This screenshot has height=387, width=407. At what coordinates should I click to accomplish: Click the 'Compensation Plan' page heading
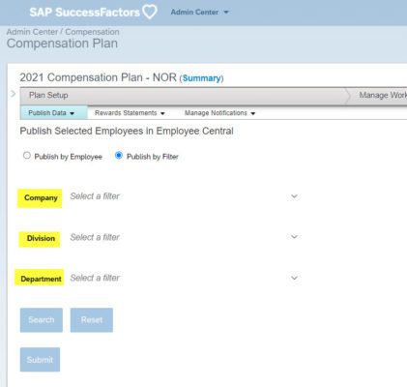tap(62, 44)
